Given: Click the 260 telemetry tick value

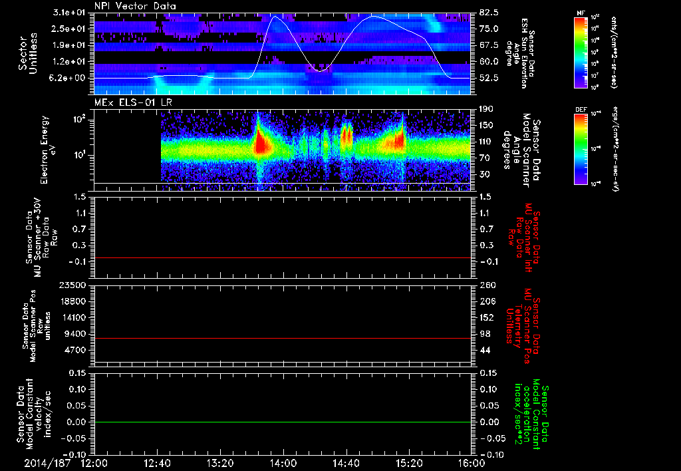Looking at the screenshot, I should [487, 285].
